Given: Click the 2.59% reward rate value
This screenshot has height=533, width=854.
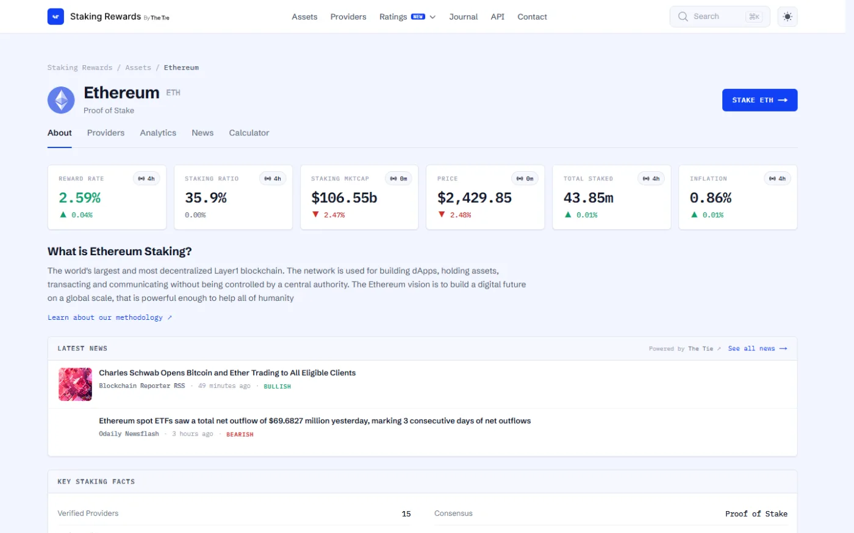Looking at the screenshot, I should pyautogui.click(x=80, y=197).
